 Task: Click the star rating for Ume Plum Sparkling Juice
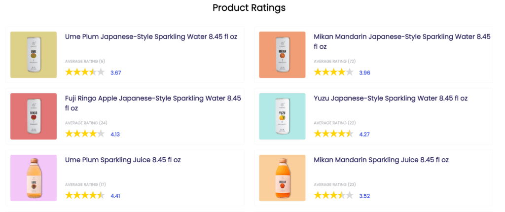tap(85, 196)
